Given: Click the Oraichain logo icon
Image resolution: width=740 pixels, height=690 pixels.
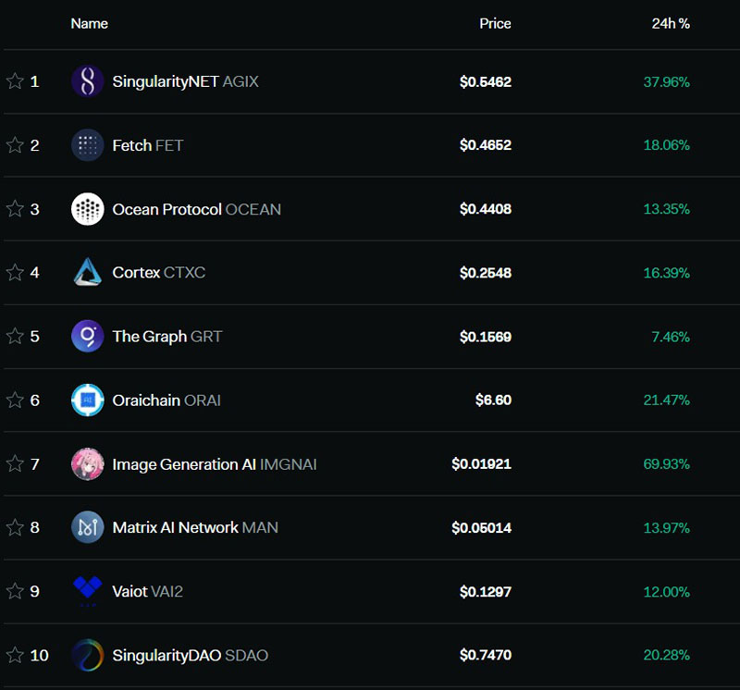Looking at the screenshot, I should [88, 400].
